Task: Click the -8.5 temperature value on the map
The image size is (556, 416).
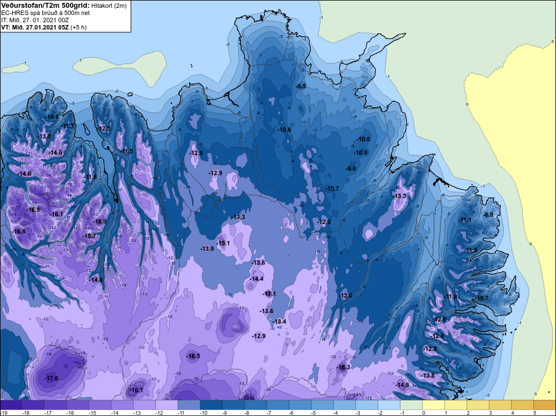Action: [x=301, y=86]
